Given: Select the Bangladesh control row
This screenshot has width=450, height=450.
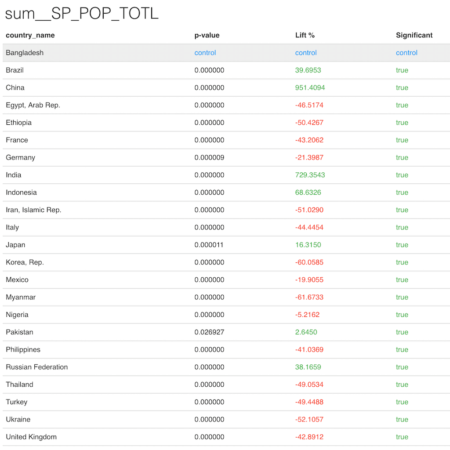Looking at the screenshot, I should tap(25, 53).
